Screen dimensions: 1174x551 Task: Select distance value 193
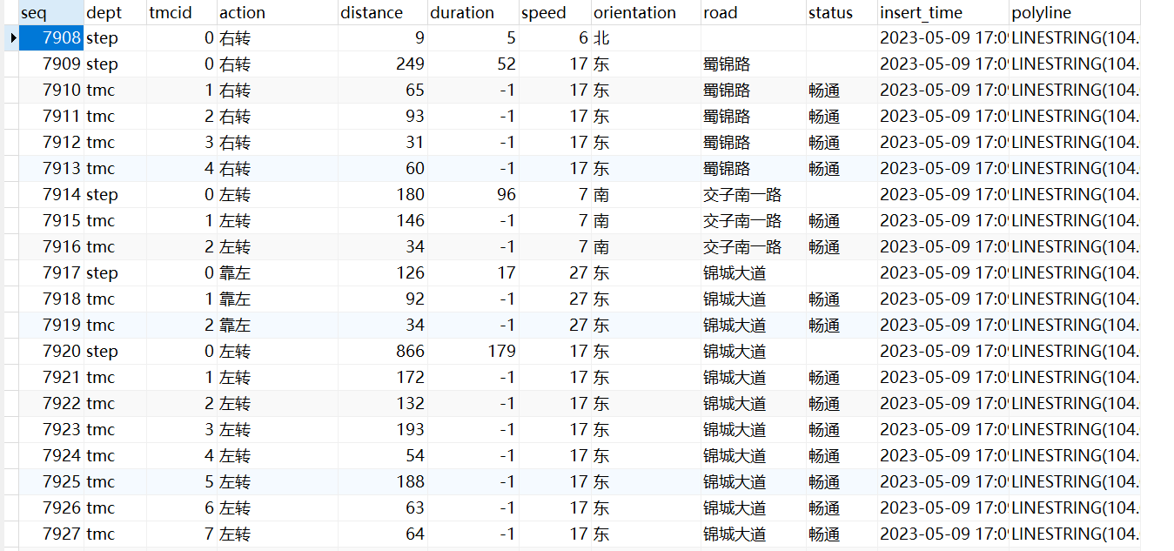click(383, 430)
